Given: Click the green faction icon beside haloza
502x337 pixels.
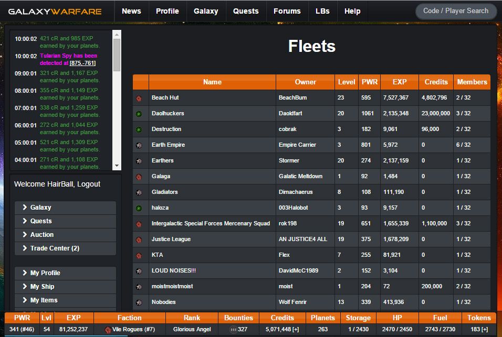Looking at the screenshot, I should (x=139, y=208).
